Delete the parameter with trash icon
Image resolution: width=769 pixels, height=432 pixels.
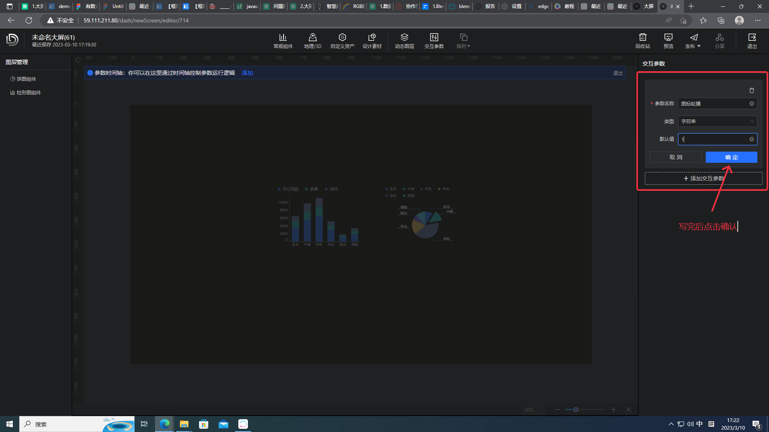(x=751, y=90)
